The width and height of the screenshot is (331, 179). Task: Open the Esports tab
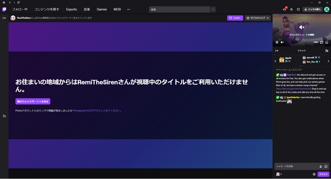[x=71, y=9]
